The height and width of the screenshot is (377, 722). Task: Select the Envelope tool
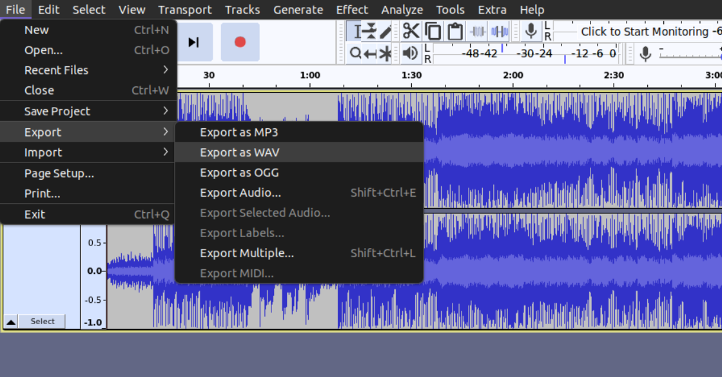pos(370,32)
